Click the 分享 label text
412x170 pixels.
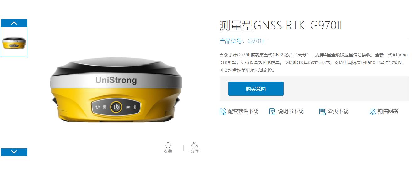tap(195, 151)
